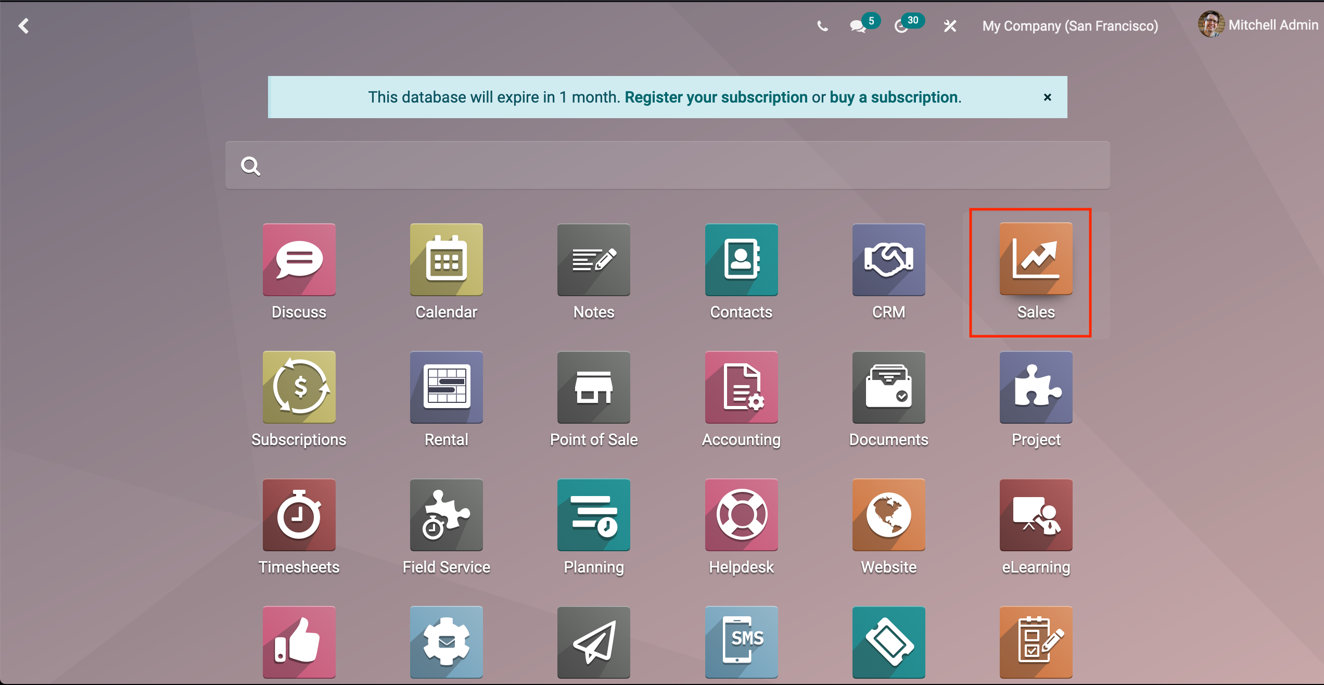
Task: Click Register your subscription link
Action: pos(716,97)
